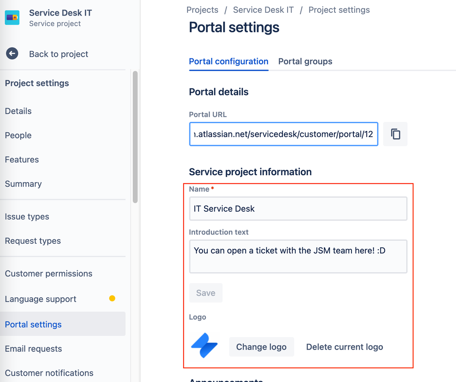This screenshot has height=382, width=456.
Task: Click the Change logo button
Action: (261, 347)
